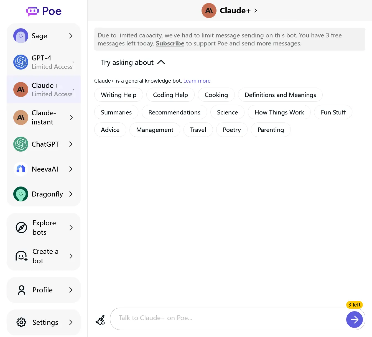Click the Claude-instant chevron arrow
The width and height of the screenshot is (372, 337).
71,118
